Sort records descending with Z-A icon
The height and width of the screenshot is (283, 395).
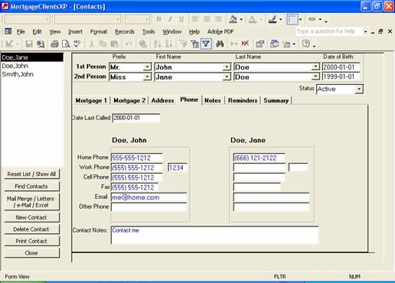168,44
